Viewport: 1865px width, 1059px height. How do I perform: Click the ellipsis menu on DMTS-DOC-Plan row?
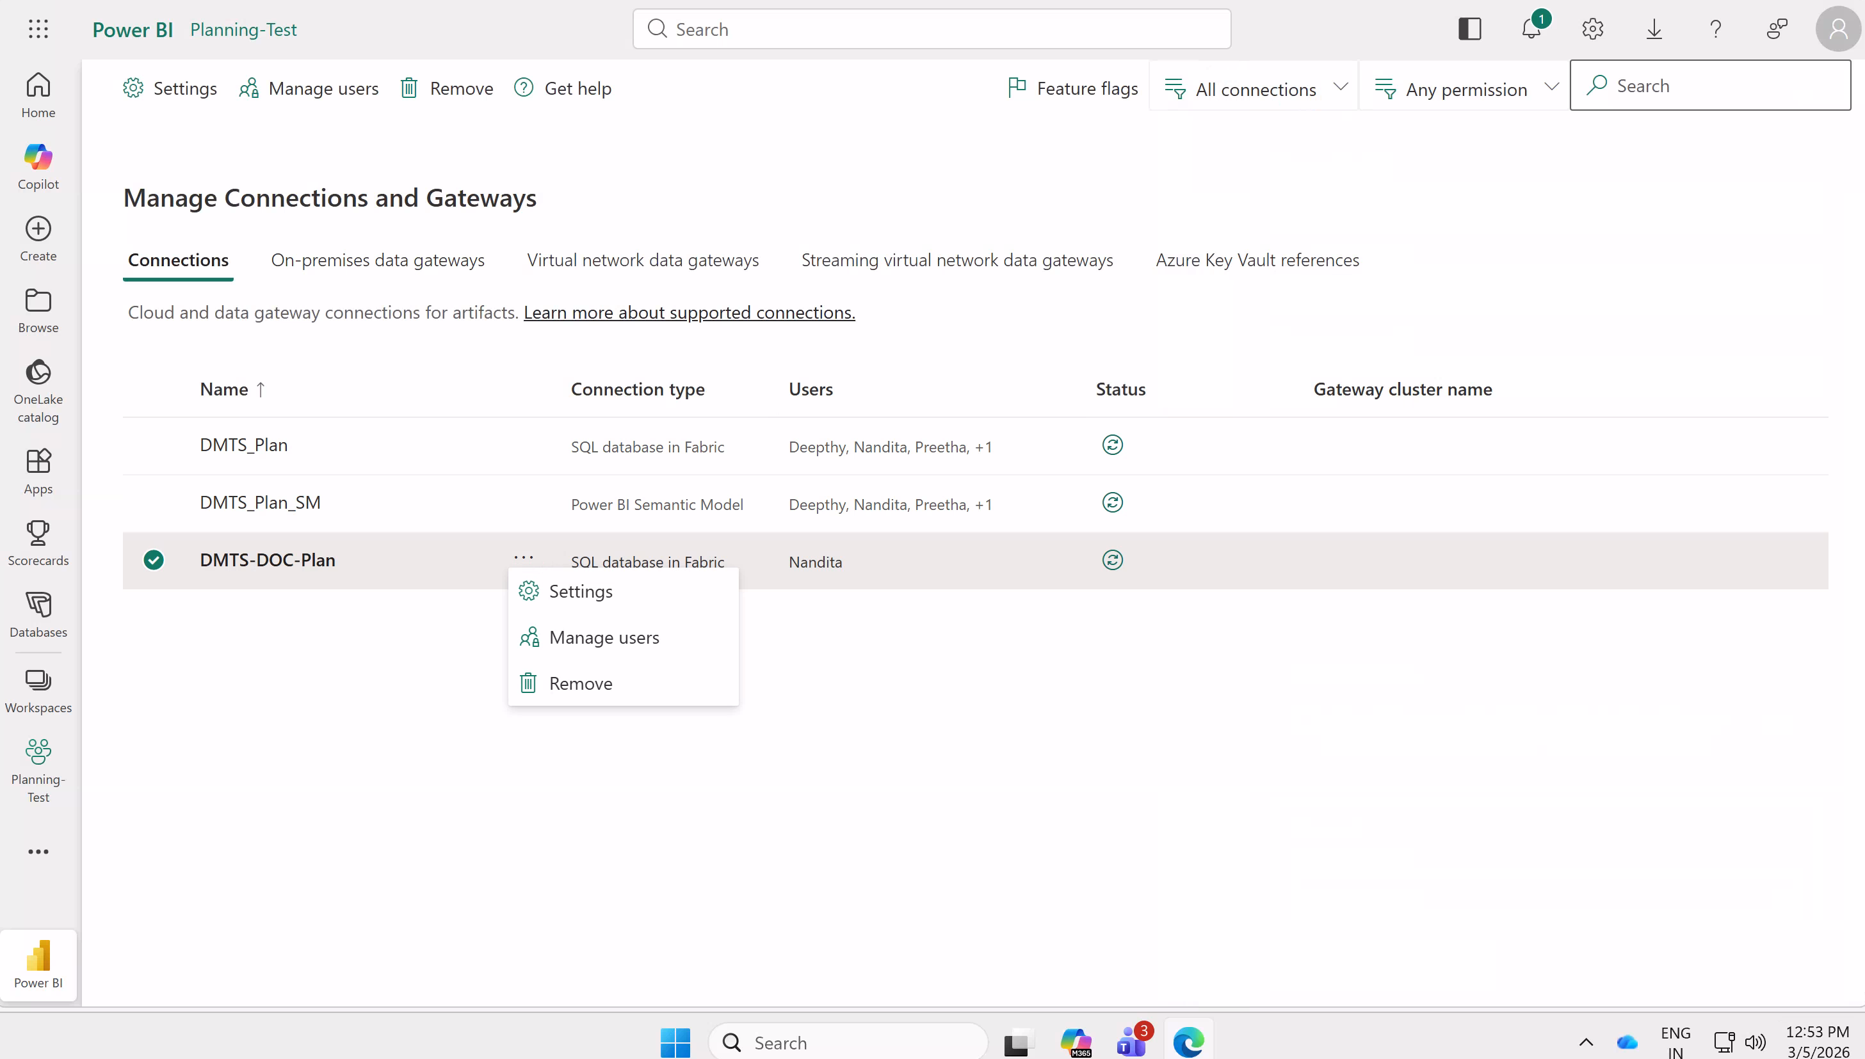point(523,558)
